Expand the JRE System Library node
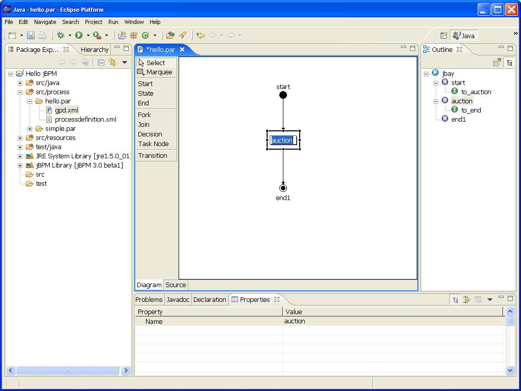The height and width of the screenshot is (391, 521). [20, 156]
